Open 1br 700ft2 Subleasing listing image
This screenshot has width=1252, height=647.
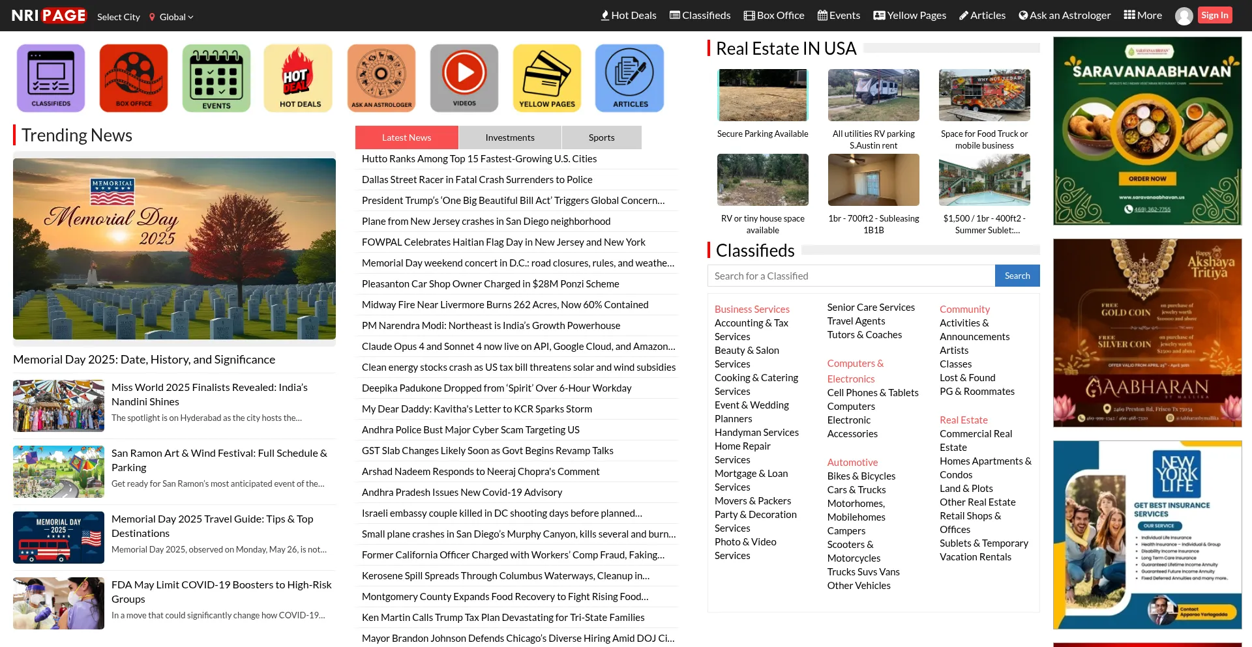(x=874, y=180)
